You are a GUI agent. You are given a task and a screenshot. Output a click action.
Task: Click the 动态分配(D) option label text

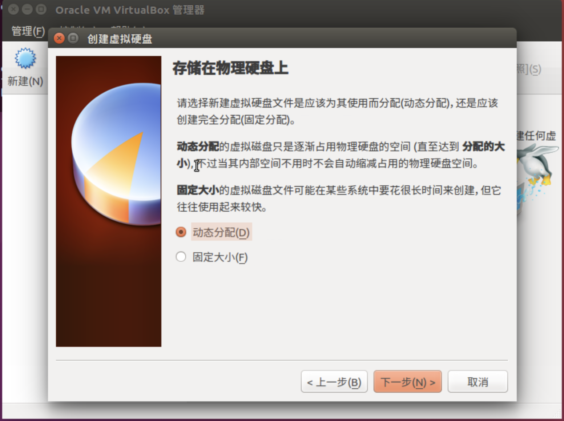pos(221,232)
